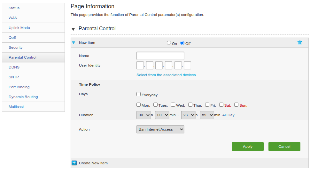310x172 pixels.
Task: Select from the associated devices link
Action: (166, 75)
